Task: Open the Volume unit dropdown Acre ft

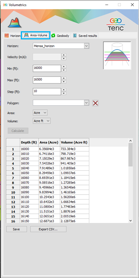Action: (x=42, y=121)
